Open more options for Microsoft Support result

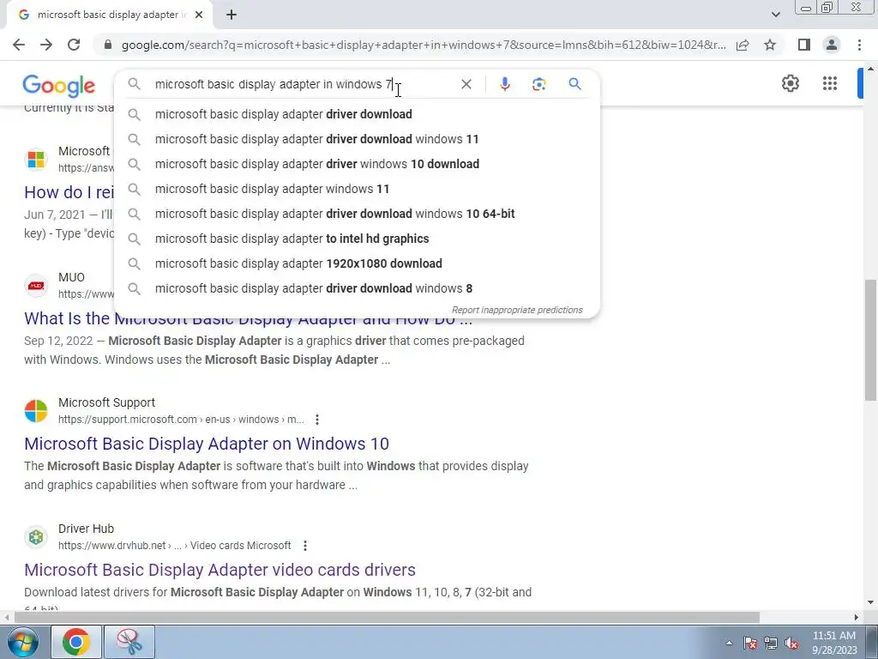[x=317, y=420]
